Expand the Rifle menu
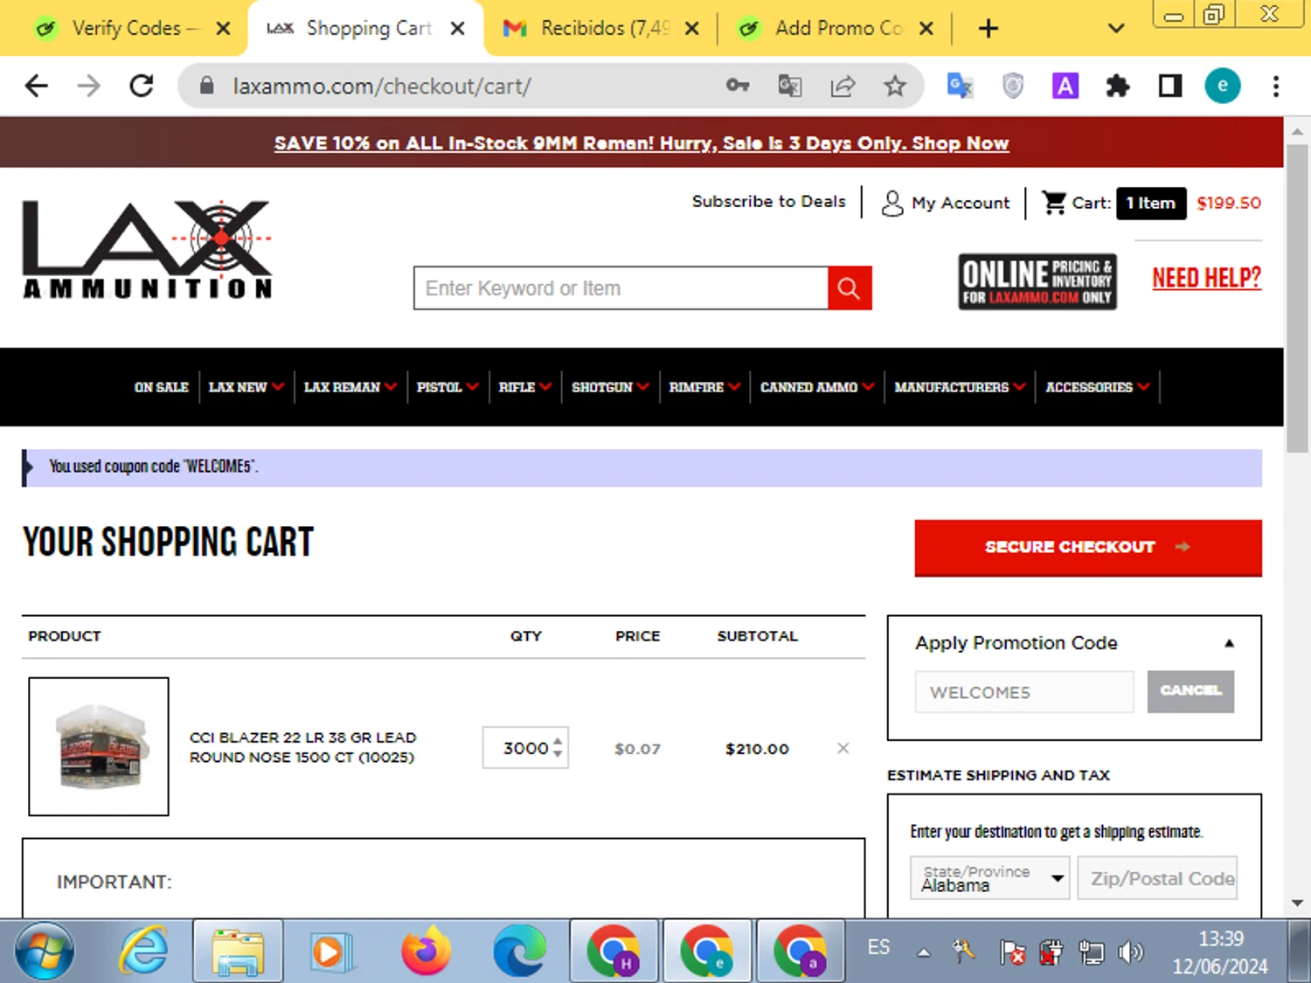 (524, 387)
